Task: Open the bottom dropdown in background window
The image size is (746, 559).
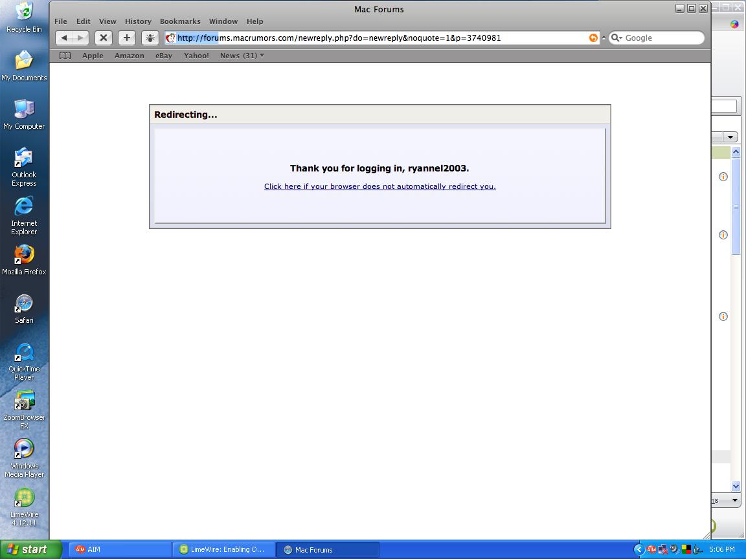Action: [734, 500]
